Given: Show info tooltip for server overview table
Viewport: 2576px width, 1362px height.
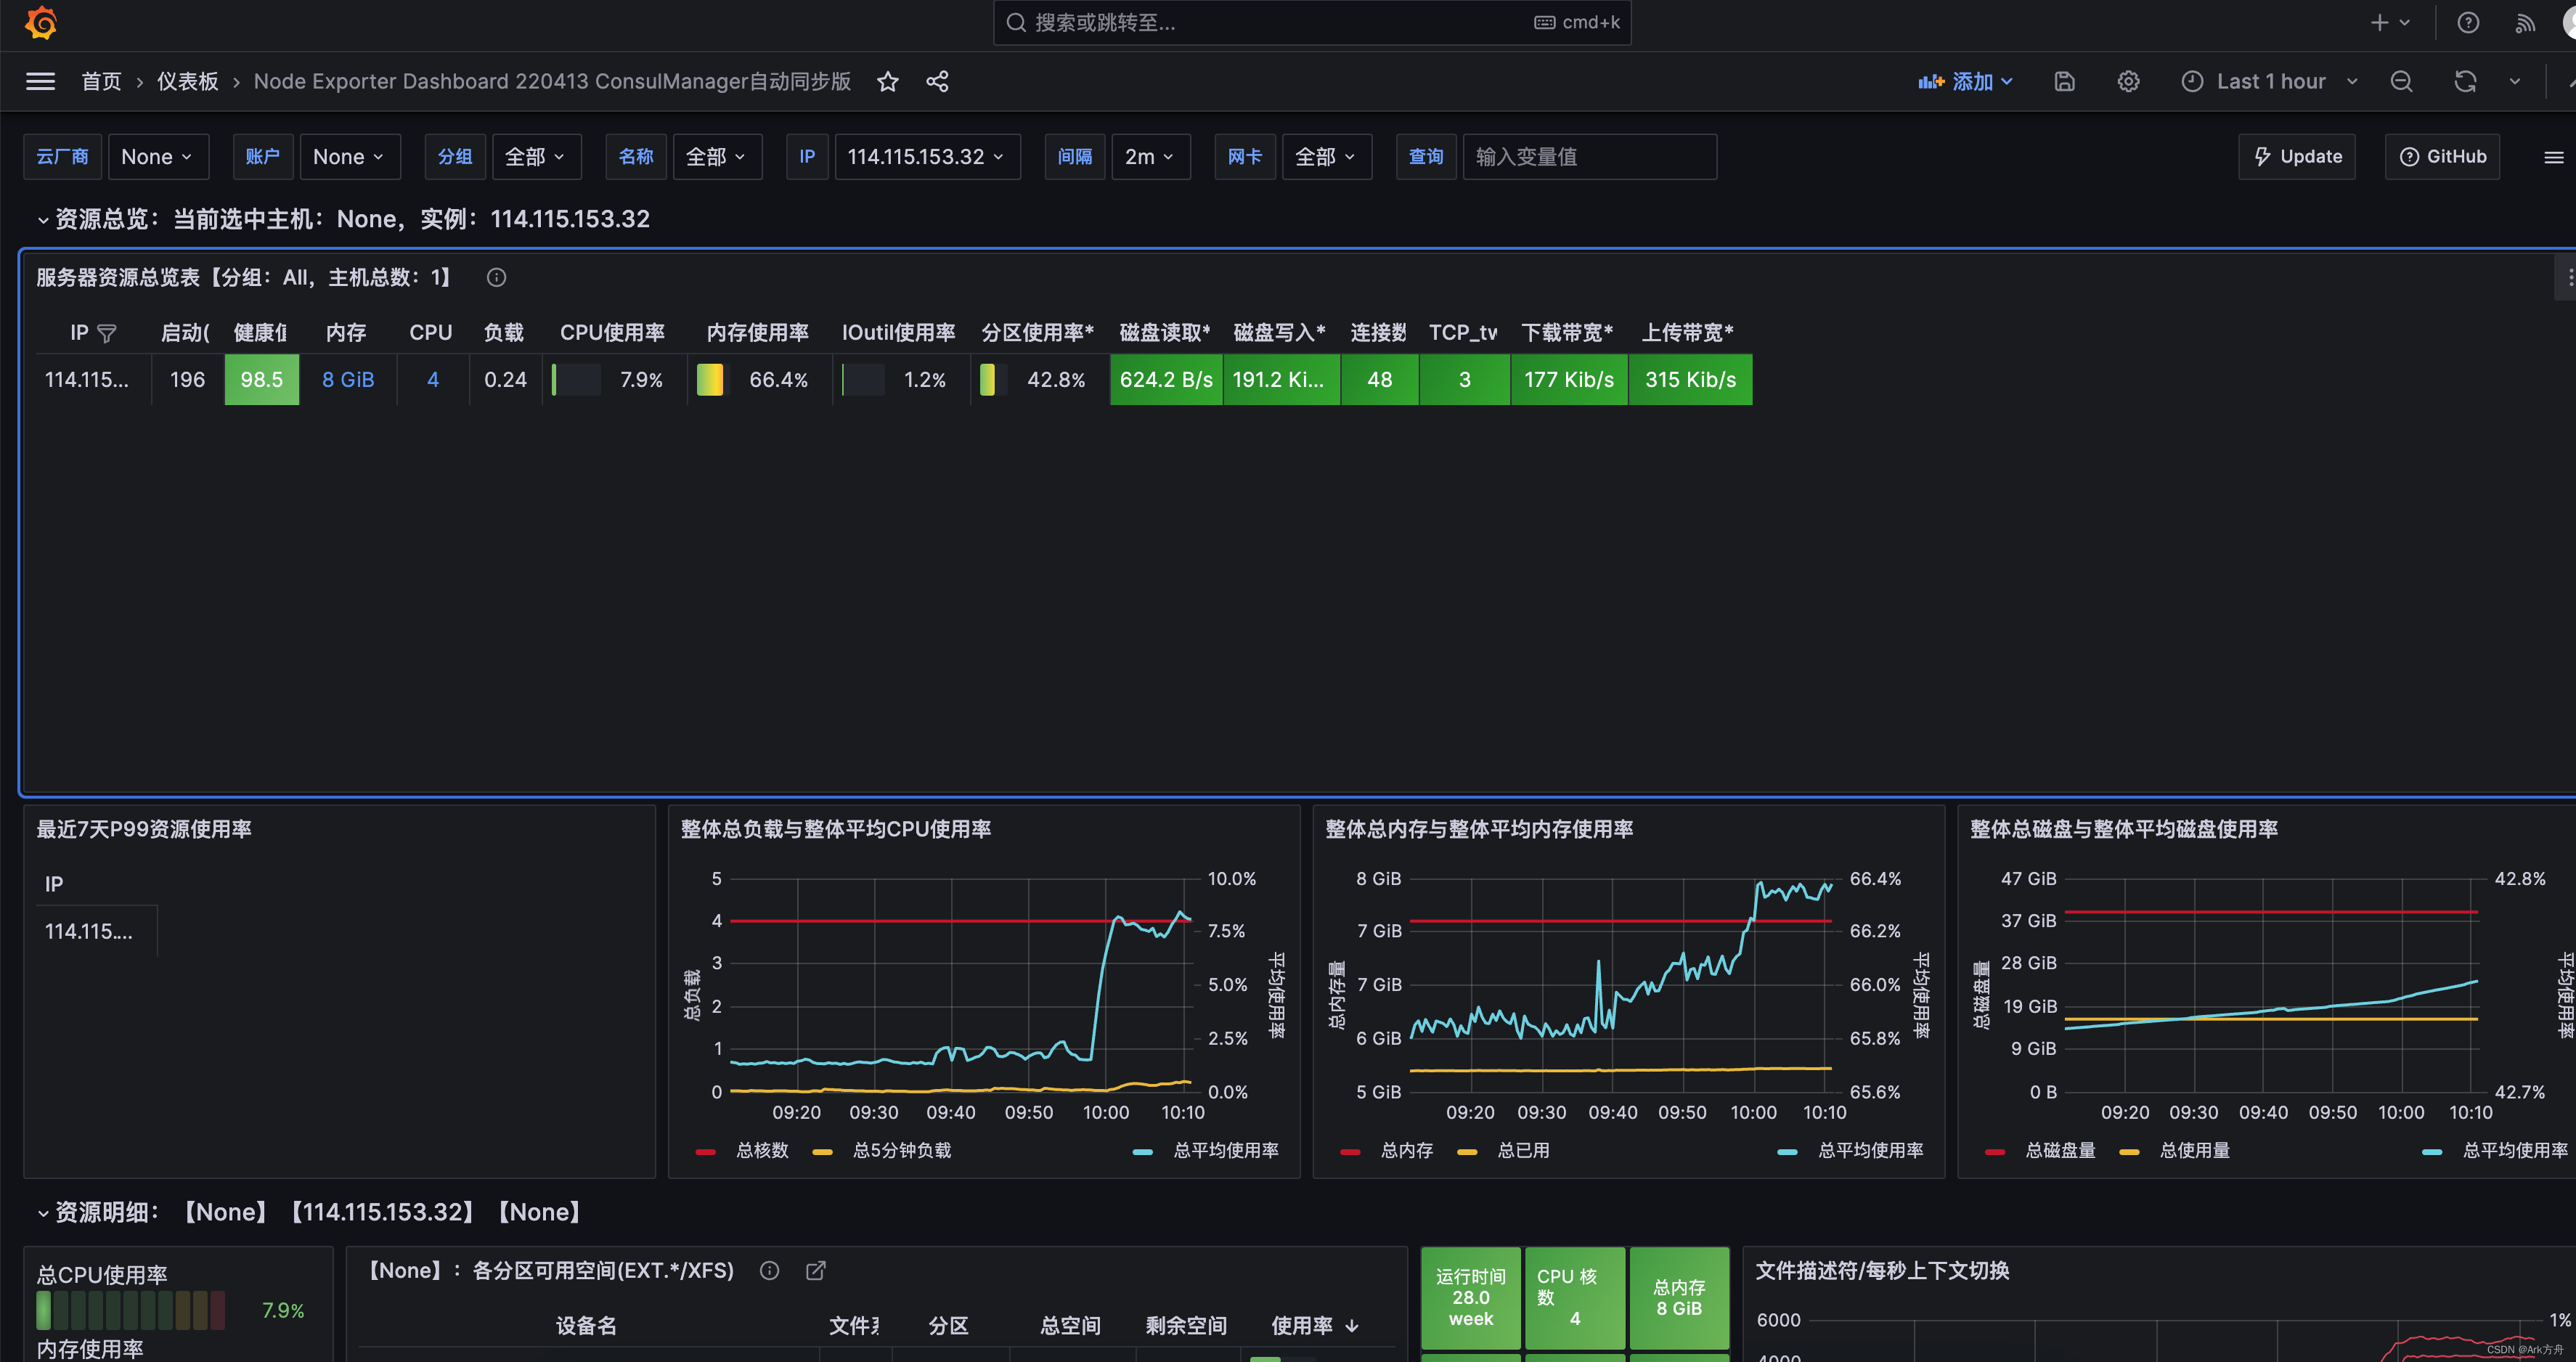Looking at the screenshot, I should [x=496, y=278].
